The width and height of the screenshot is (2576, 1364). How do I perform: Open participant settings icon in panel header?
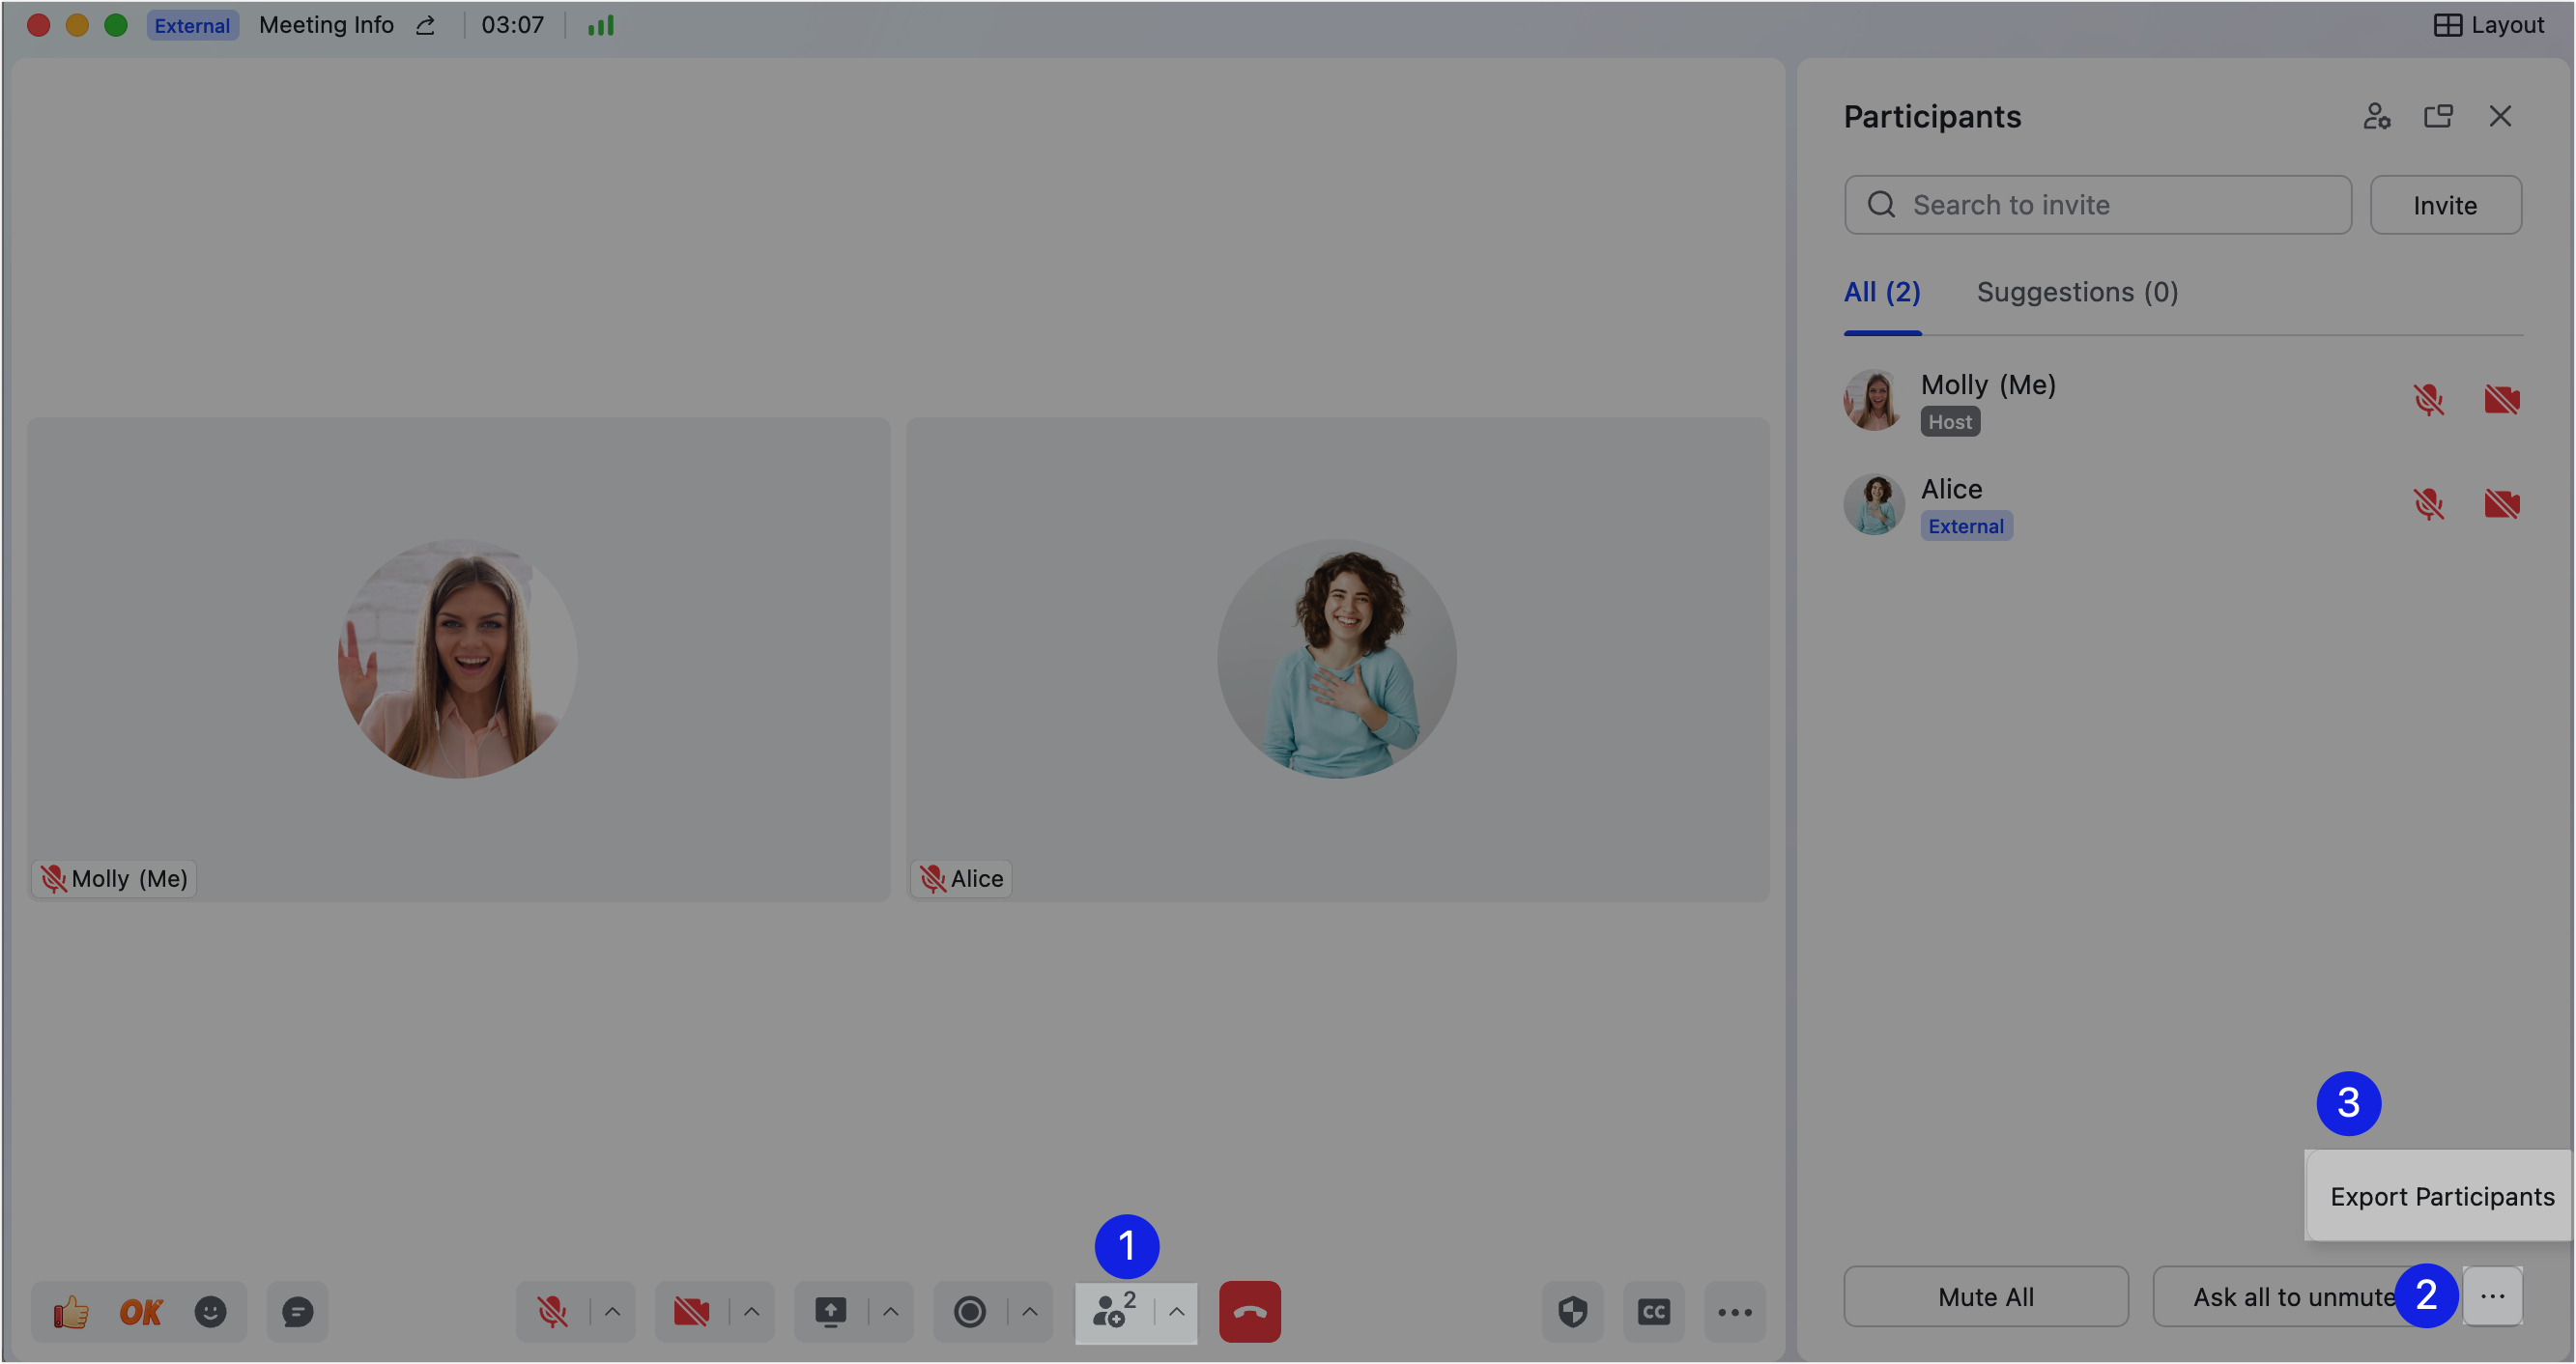2376,117
